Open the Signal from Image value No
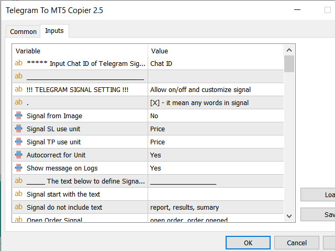This screenshot has width=335, height=251. (216, 116)
